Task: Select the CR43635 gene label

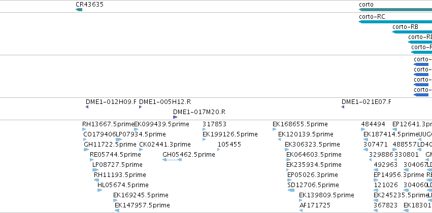Action: (x=89, y=5)
